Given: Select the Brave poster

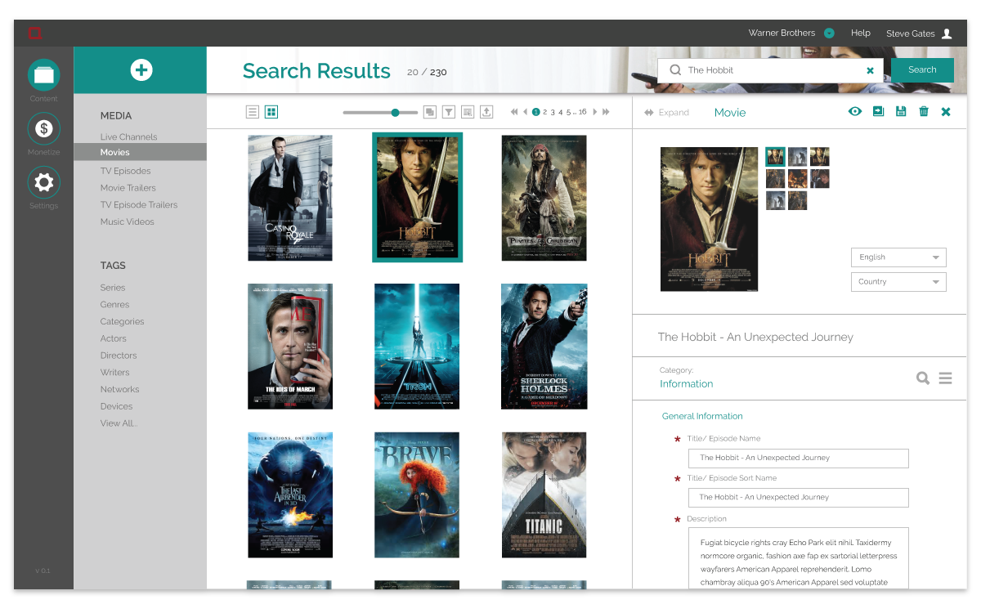Looking at the screenshot, I should [x=417, y=495].
